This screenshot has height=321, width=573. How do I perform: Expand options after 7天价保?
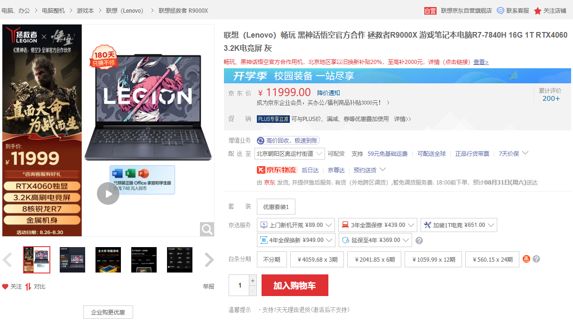click(x=525, y=153)
